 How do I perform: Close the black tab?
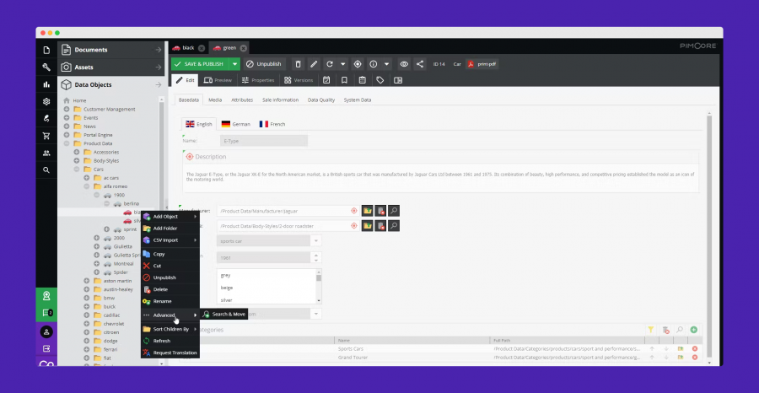coord(202,48)
